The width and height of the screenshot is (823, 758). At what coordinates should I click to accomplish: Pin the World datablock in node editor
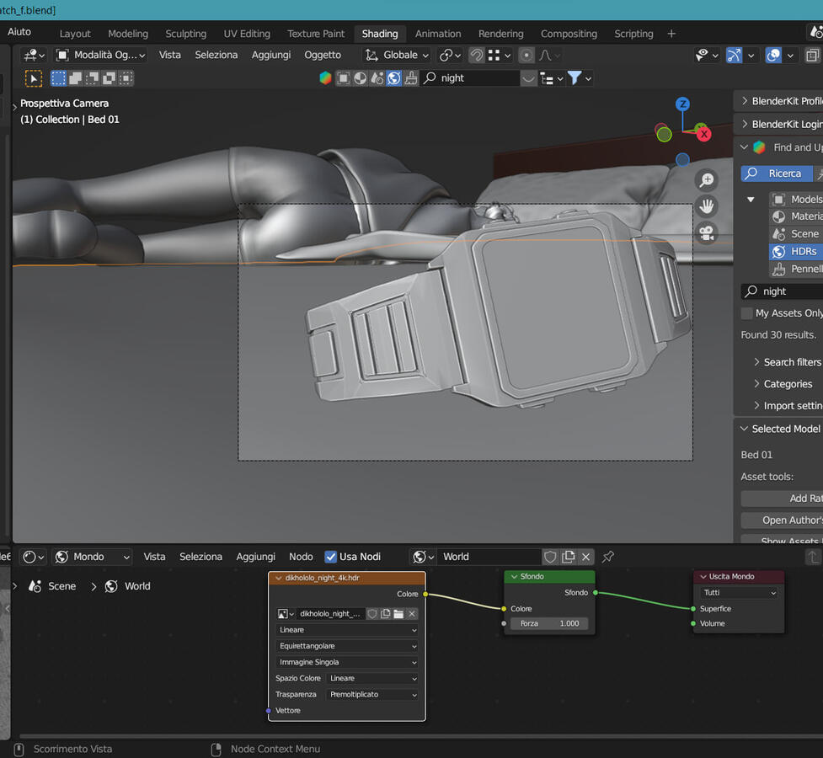click(x=608, y=557)
